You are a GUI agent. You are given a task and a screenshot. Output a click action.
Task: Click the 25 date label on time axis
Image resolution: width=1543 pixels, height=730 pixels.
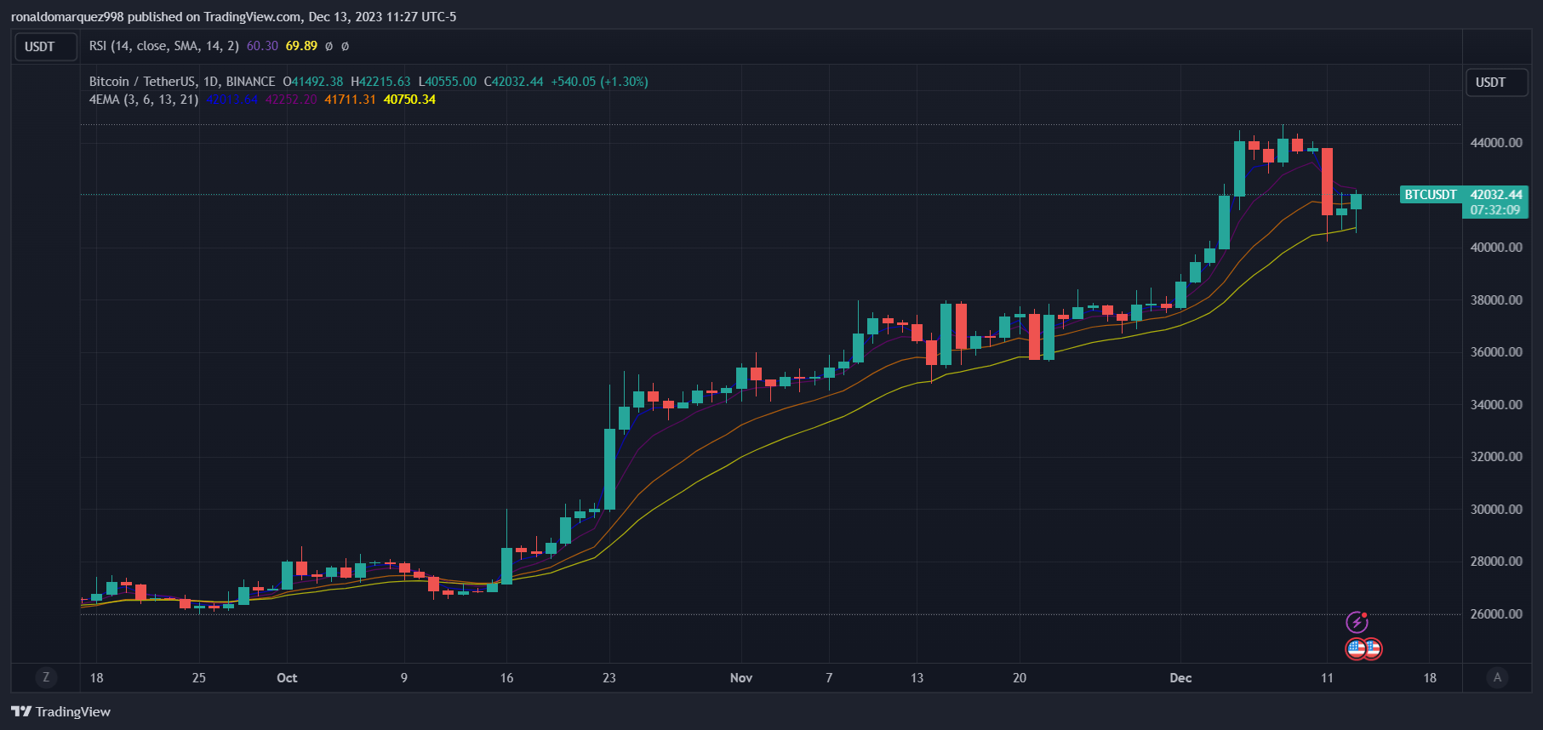(x=199, y=678)
